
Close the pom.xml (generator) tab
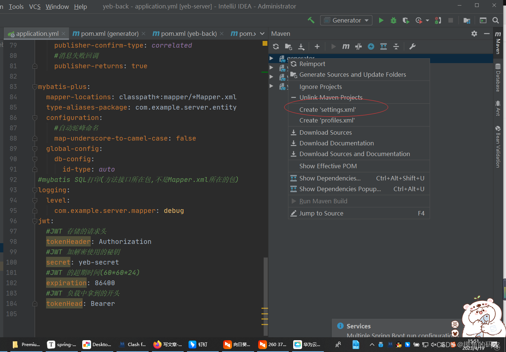click(x=143, y=34)
